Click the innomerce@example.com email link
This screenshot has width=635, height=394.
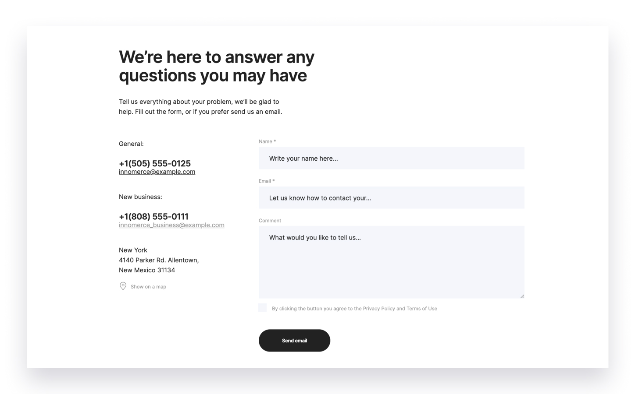[157, 172]
